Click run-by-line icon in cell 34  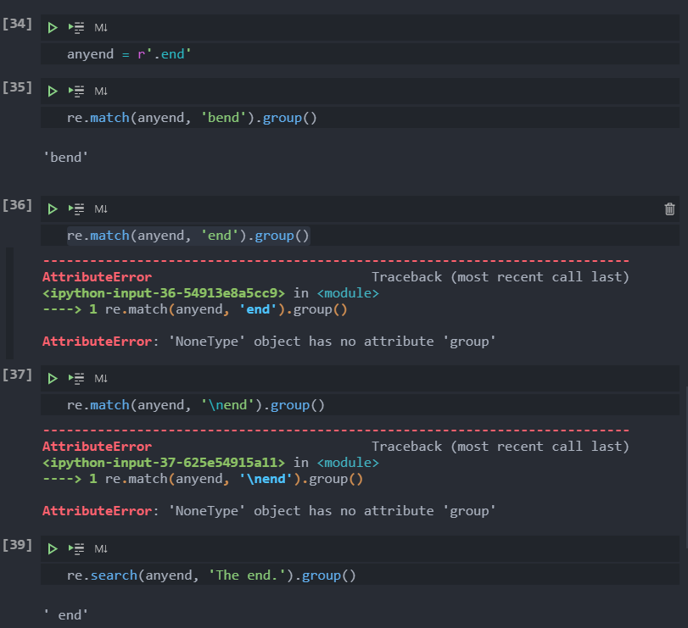76,28
